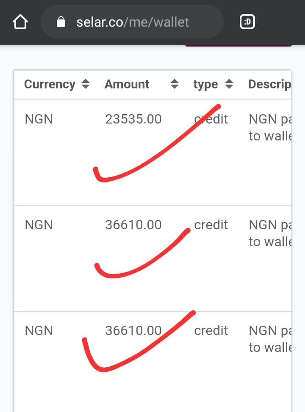The width and height of the screenshot is (305, 412).
Task: Sort table by type column arrows
Action: click(x=229, y=84)
